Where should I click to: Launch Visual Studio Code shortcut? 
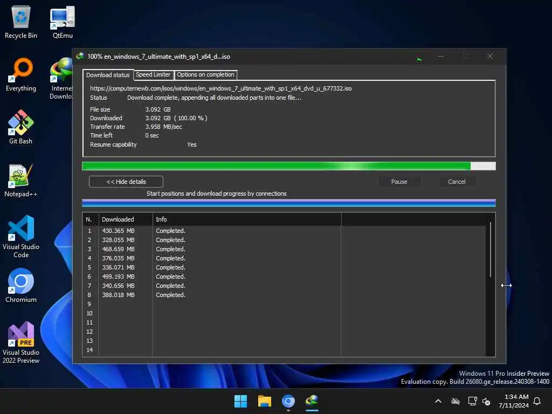coord(21,237)
